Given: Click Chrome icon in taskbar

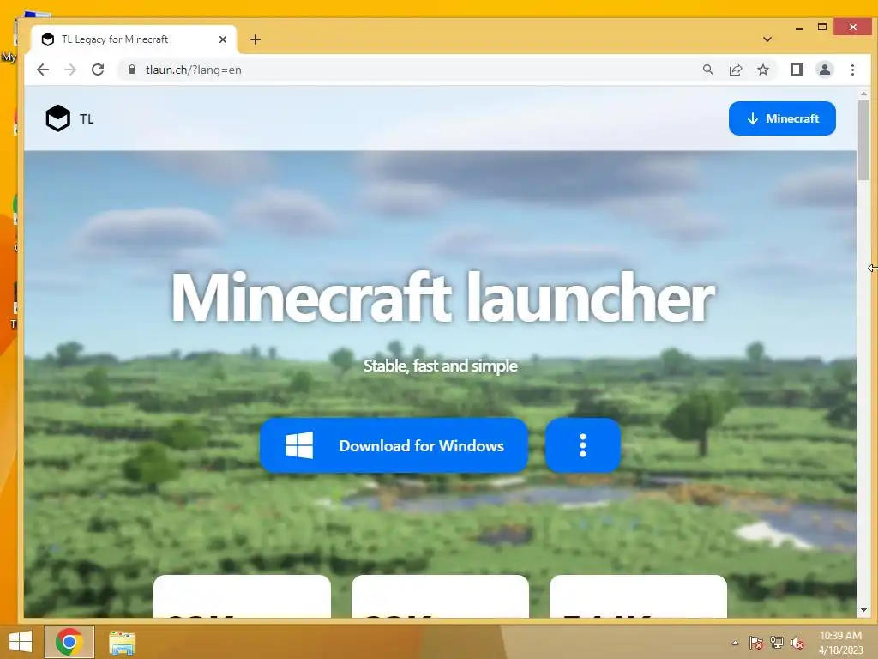Looking at the screenshot, I should 69,642.
